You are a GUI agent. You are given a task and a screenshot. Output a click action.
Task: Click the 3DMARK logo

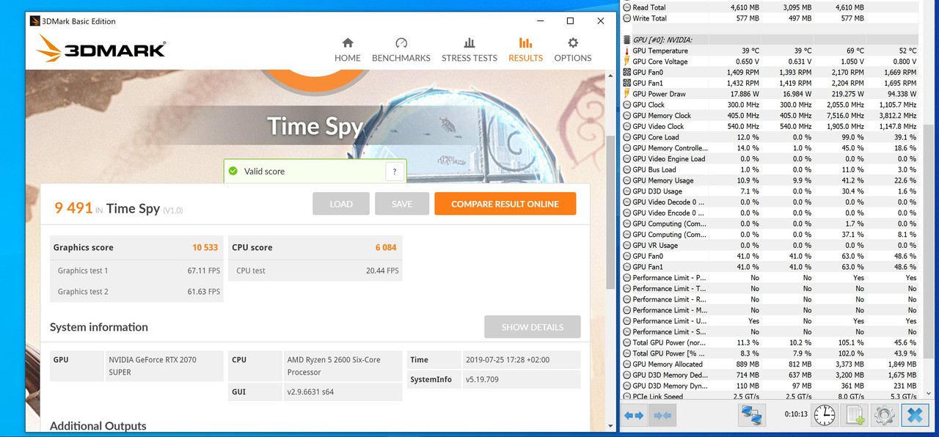(101, 49)
